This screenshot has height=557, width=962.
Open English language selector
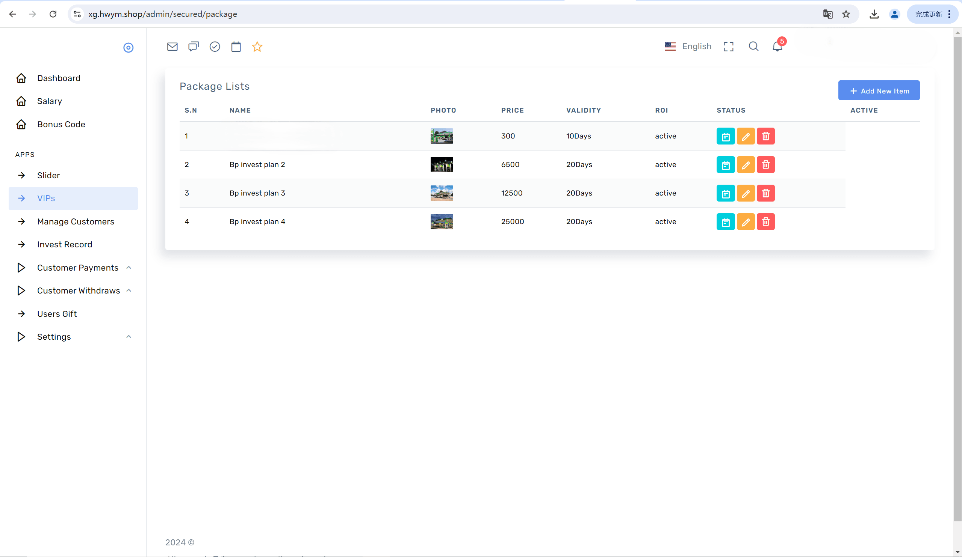688,47
